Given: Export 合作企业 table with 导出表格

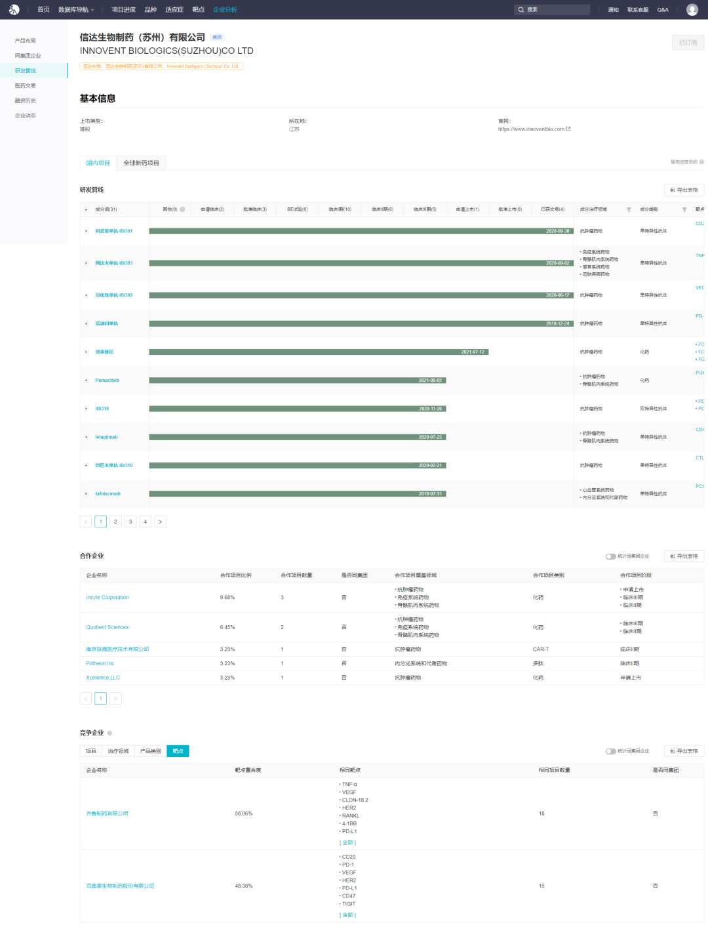Looking at the screenshot, I should [684, 556].
